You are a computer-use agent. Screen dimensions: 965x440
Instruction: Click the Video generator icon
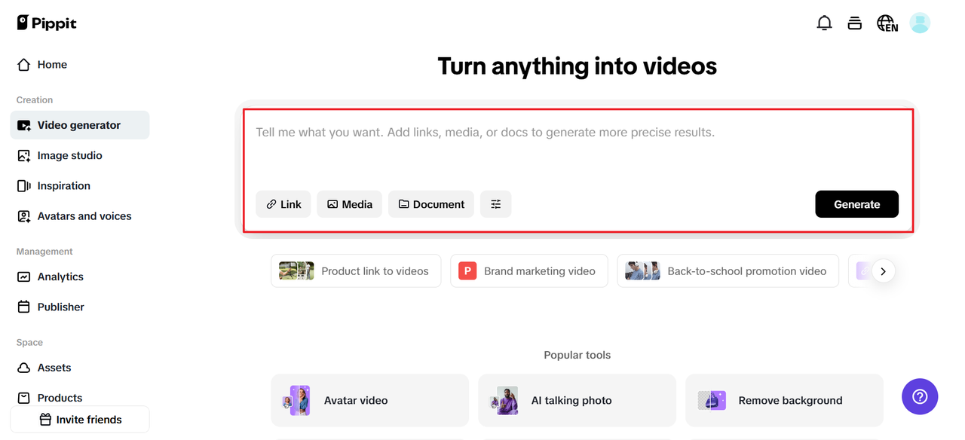[24, 125]
